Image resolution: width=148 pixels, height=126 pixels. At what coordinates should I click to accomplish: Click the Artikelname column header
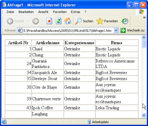pyautogui.click(x=48, y=43)
